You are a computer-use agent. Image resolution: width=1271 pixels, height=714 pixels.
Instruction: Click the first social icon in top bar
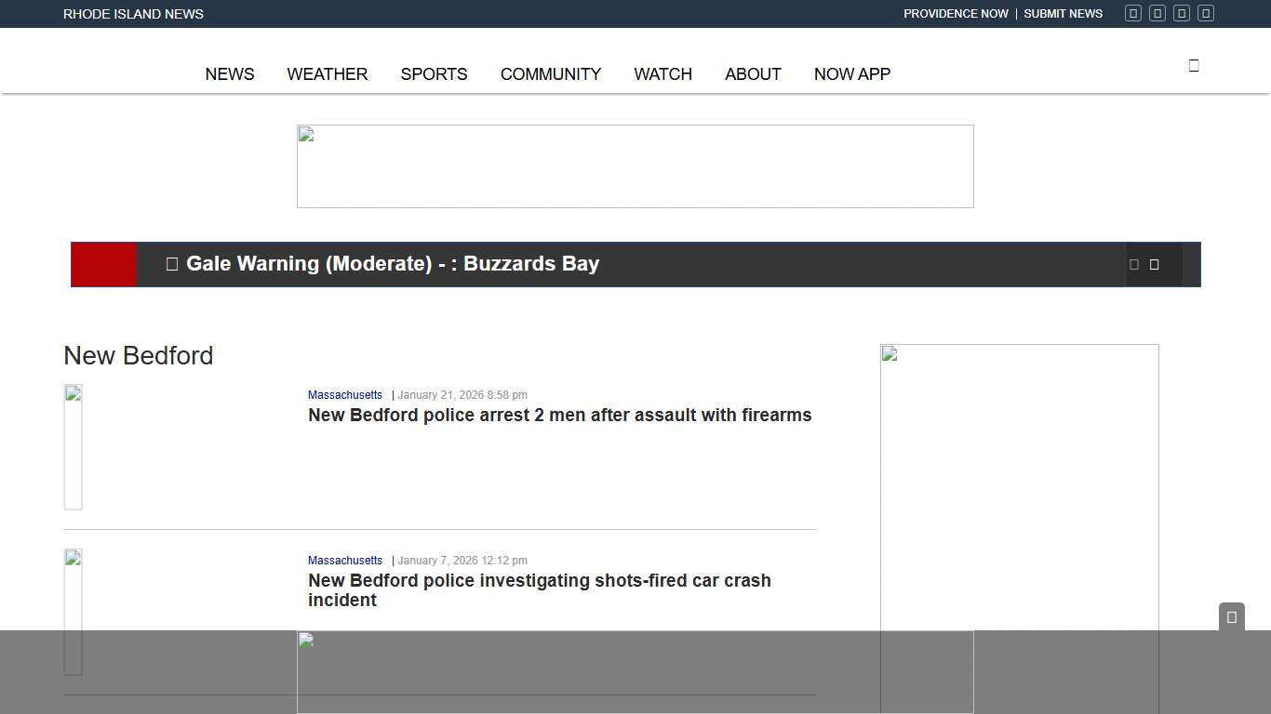1132,13
